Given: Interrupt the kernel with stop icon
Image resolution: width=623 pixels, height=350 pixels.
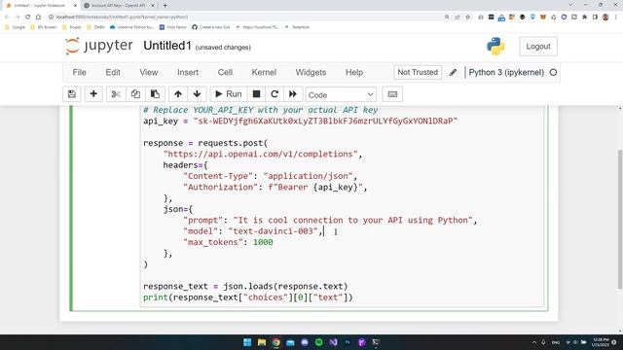Looking at the screenshot, I should 256,94.
